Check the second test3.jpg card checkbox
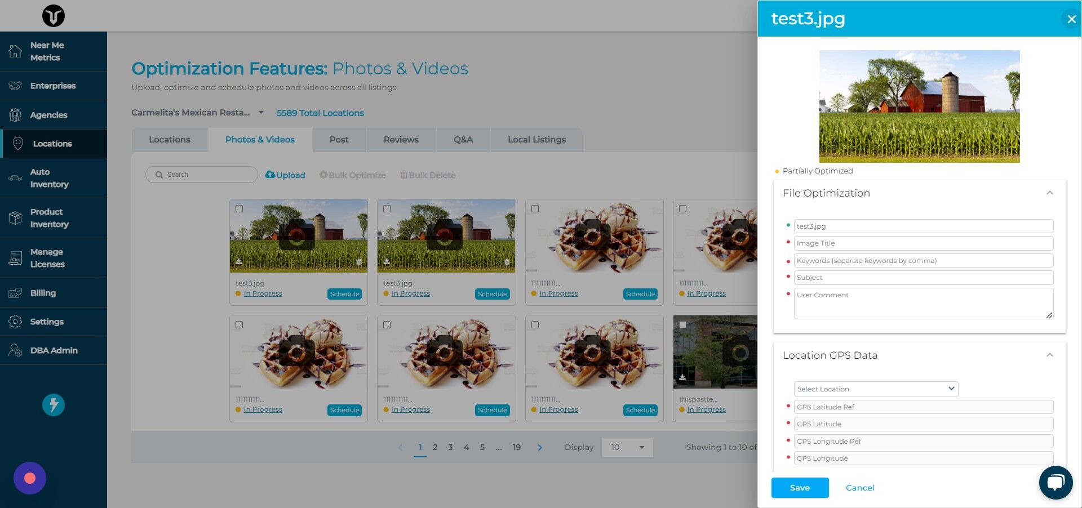 point(387,209)
